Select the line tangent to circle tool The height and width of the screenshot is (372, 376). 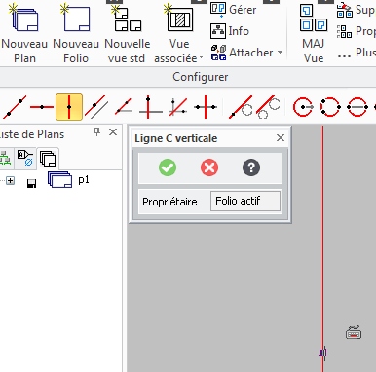[241, 107]
